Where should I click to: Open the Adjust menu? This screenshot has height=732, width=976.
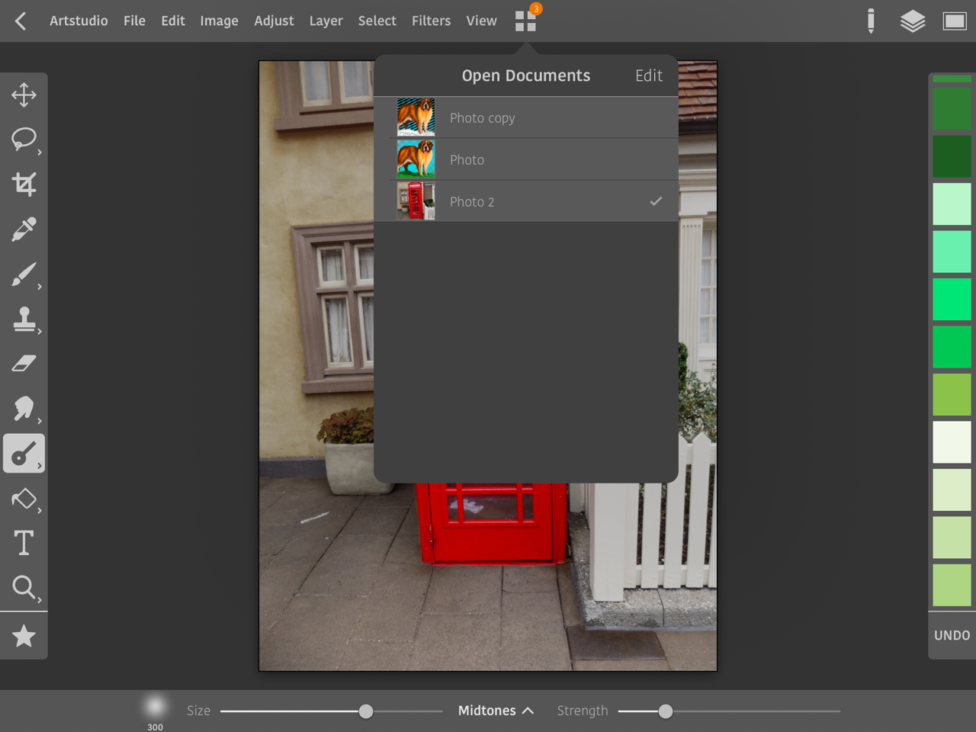(x=274, y=21)
